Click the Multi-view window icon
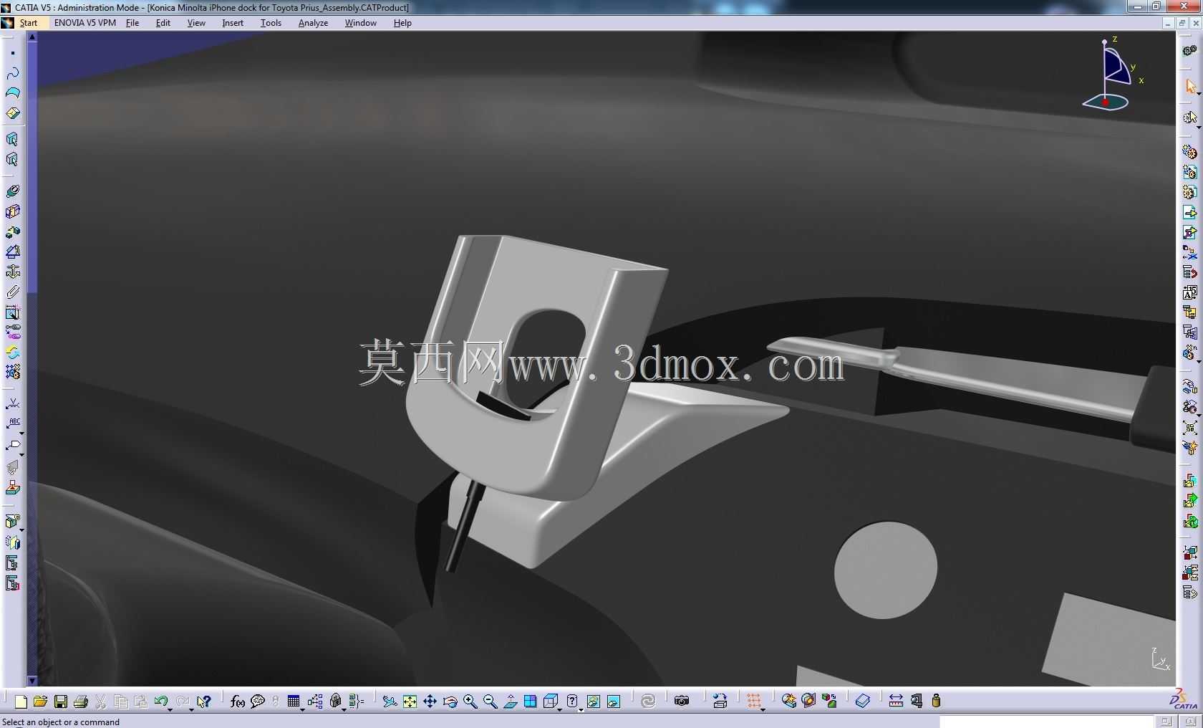This screenshot has height=728, width=1203. point(531,701)
